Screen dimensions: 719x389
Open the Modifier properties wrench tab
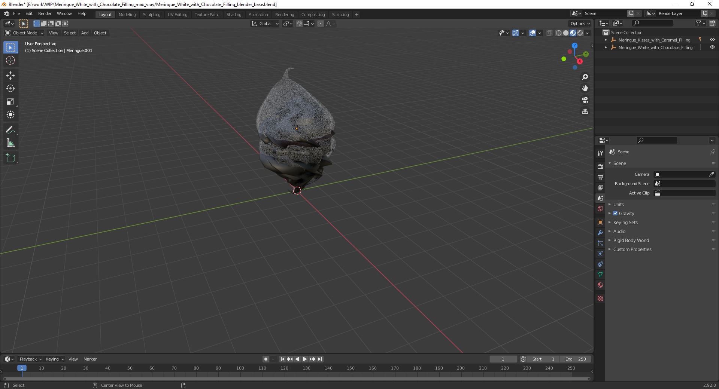[x=600, y=233]
